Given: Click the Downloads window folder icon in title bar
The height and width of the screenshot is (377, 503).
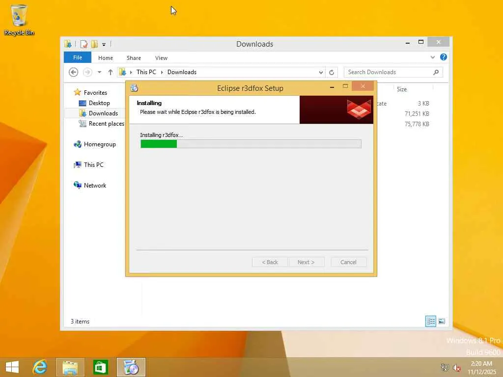Looking at the screenshot, I should 68,44.
